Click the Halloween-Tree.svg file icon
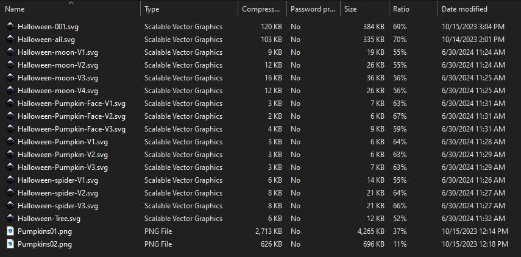Screen dimensions: 521x257 (x=10, y=219)
